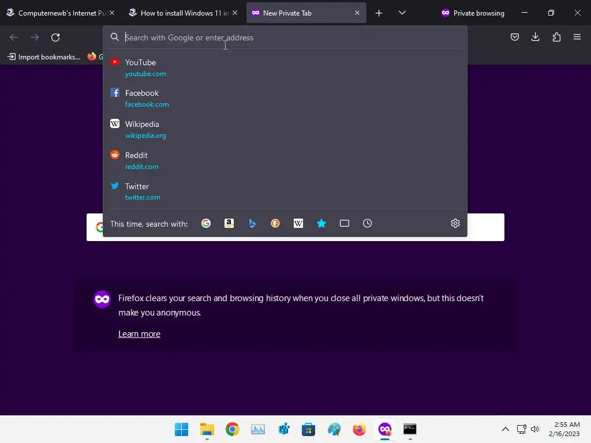Viewport: 591px width, 443px height.
Task: Choose the Facebook suggestion
Action: point(285,99)
